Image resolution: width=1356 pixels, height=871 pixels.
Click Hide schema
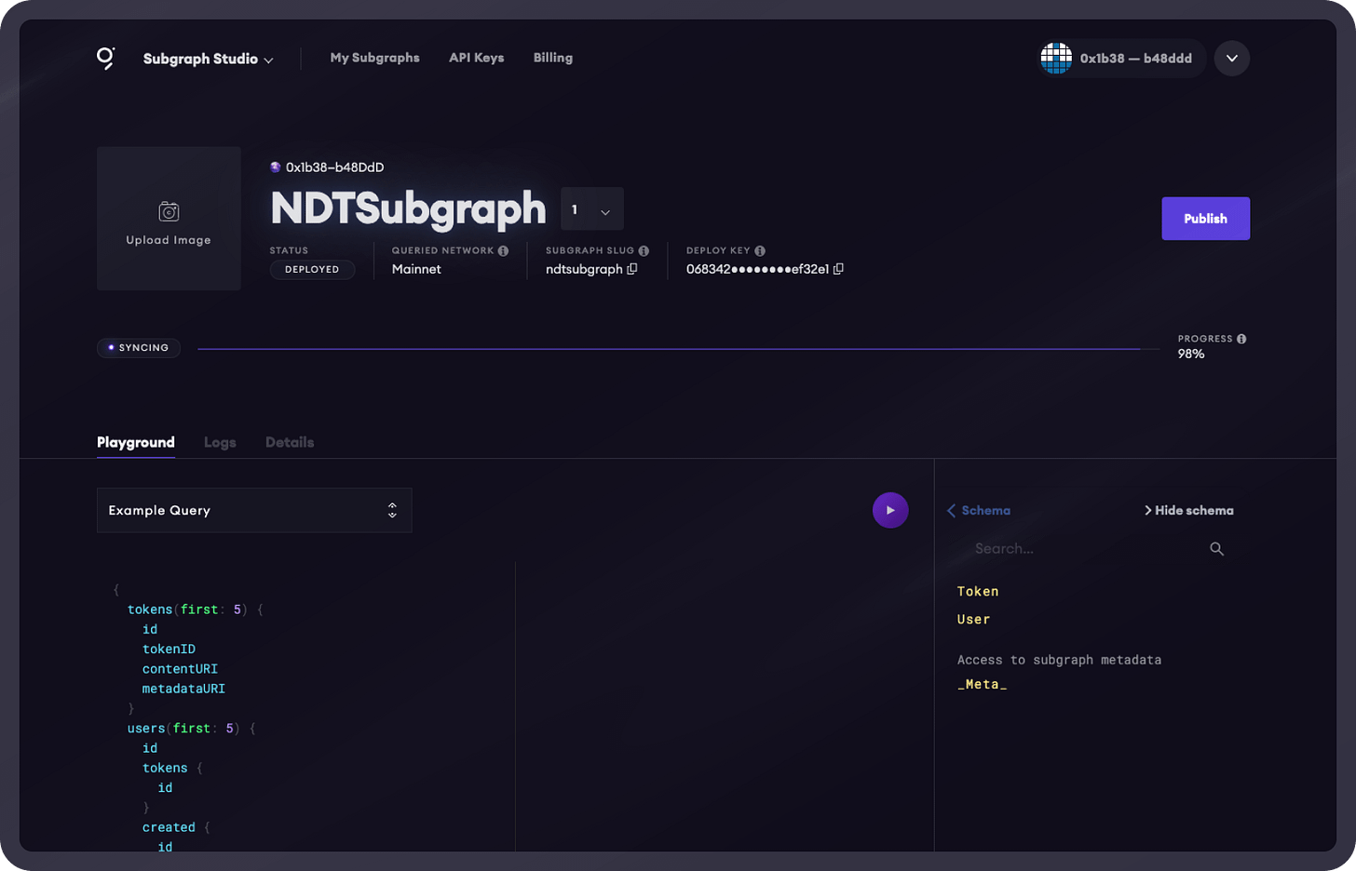[1188, 510]
